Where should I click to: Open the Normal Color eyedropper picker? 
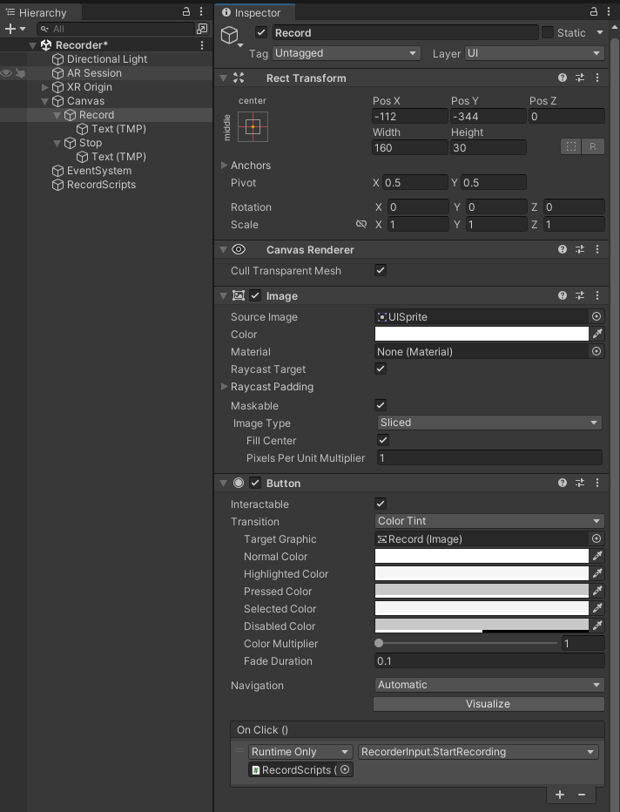(x=597, y=556)
